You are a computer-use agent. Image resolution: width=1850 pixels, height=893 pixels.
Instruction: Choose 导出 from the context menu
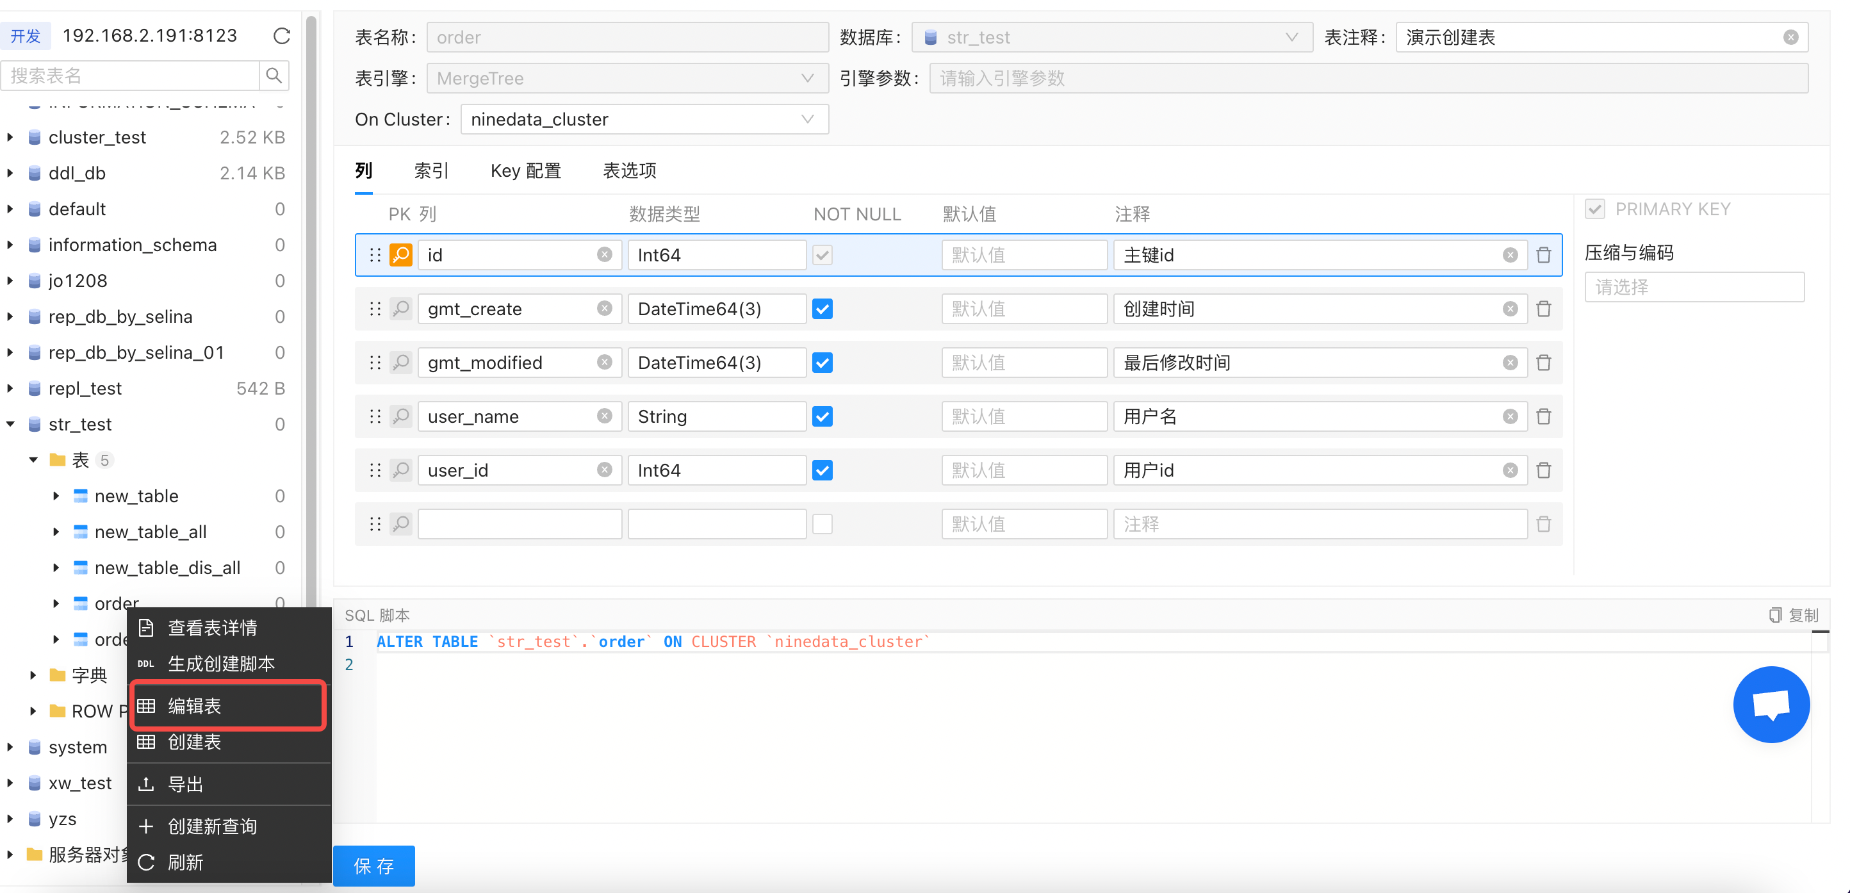(185, 784)
